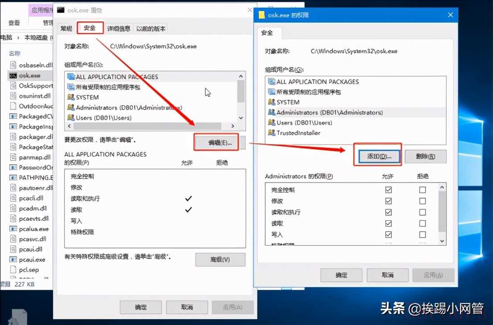
Task: Click ALL APPLICATION PACKAGES icon in properties list
Action: (71, 77)
